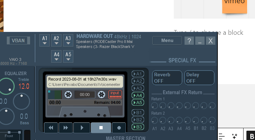Adjust Return 2 knob for A1
This screenshot has width=255, height=140.
click(x=155, y=120)
